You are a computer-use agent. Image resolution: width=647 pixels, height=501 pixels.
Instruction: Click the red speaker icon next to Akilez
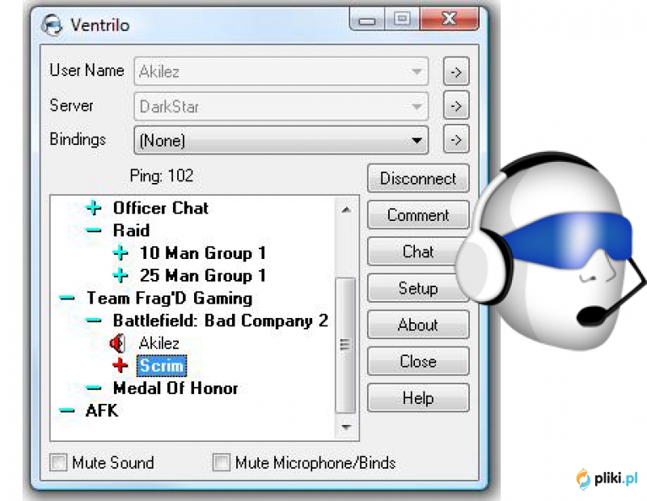coord(118,343)
